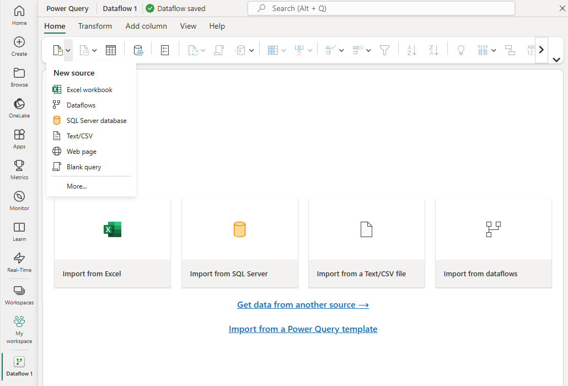Screen dimensions: 568x386
Task: Open Metrics trophy icon in sidebar
Action: (19, 169)
